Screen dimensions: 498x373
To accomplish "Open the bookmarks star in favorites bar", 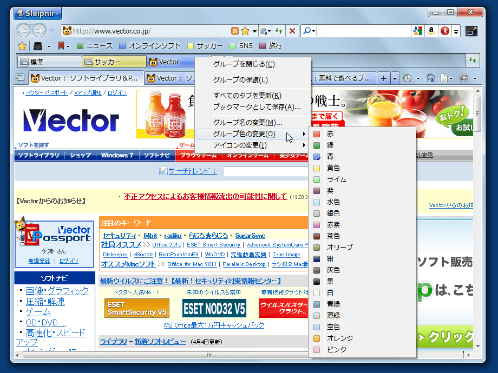I will click(x=22, y=46).
